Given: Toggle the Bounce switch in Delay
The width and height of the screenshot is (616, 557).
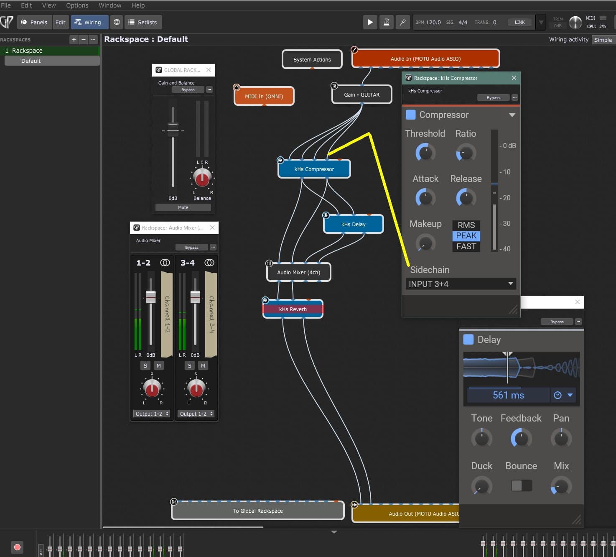Looking at the screenshot, I should coord(521,485).
